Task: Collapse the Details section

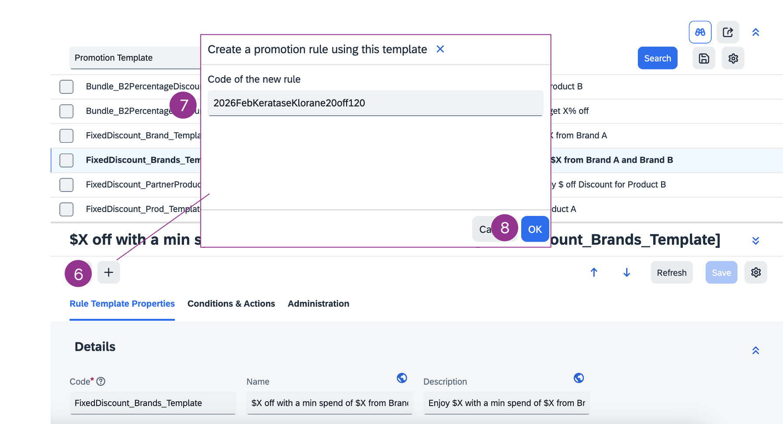Action: [755, 350]
